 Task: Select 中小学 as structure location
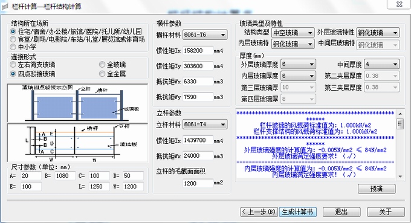click(13, 47)
